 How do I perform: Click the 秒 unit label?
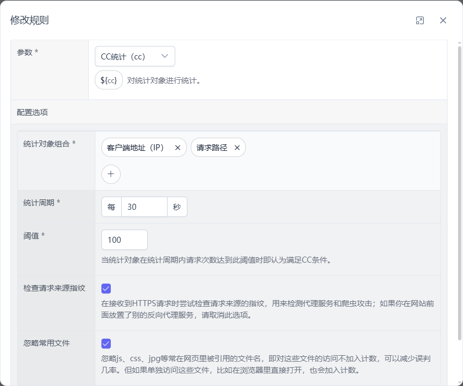click(177, 206)
